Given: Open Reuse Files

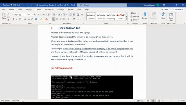Looking at the screenshot, I should pos(171,17).
